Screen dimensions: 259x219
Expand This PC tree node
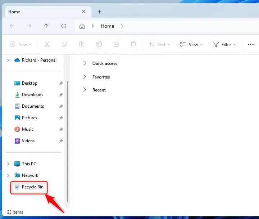click(8, 164)
